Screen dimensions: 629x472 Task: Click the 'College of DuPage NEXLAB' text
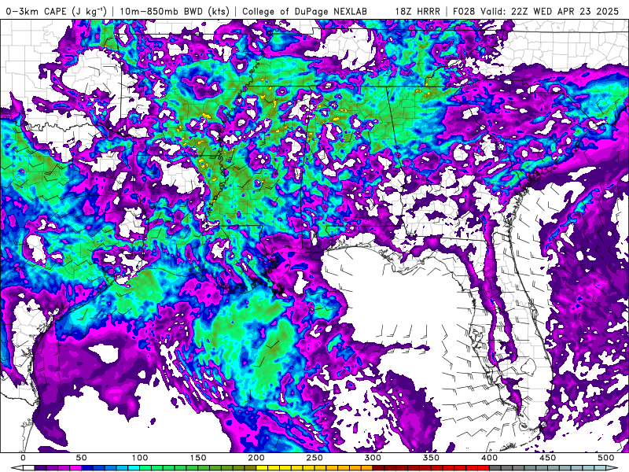(x=304, y=11)
